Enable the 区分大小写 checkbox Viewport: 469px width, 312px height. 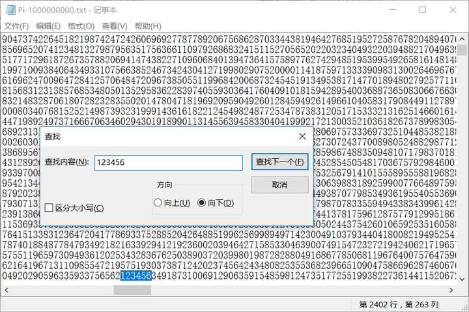pos(50,208)
